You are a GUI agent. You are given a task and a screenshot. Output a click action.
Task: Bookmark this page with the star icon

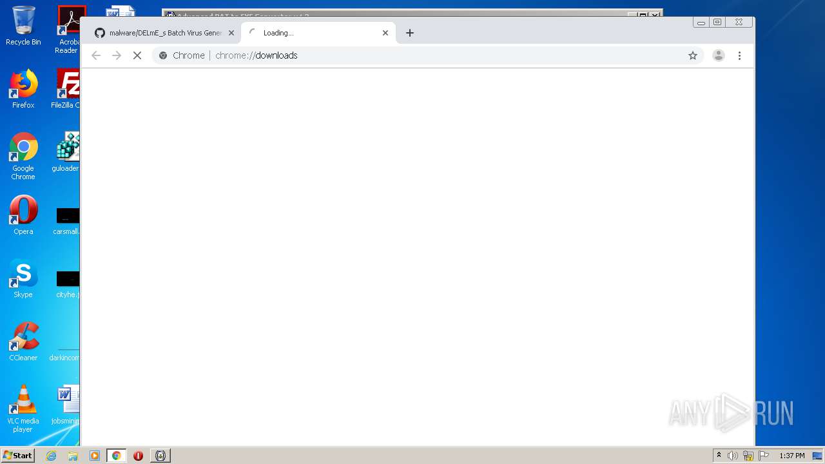tap(693, 55)
